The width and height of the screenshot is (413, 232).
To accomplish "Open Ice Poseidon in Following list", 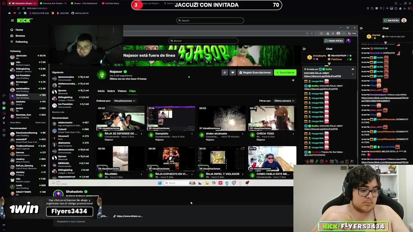I will click(x=28, y=76).
